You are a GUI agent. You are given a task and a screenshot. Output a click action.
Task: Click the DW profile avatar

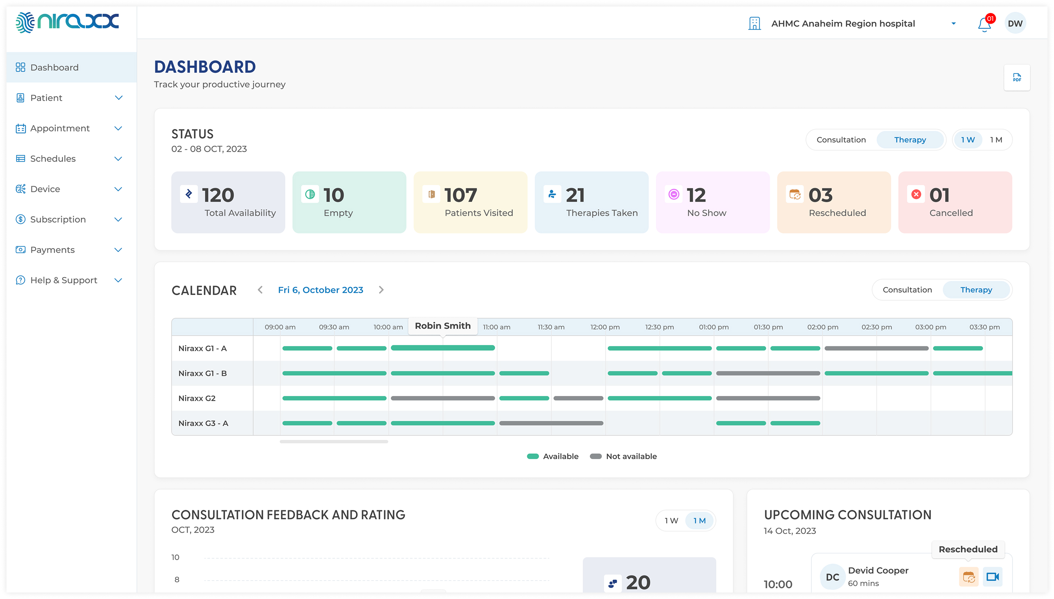click(1016, 23)
